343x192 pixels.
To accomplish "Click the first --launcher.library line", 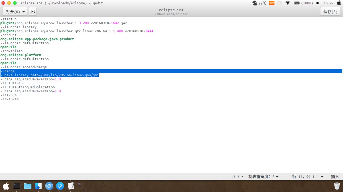I will (x=19, y=27).
